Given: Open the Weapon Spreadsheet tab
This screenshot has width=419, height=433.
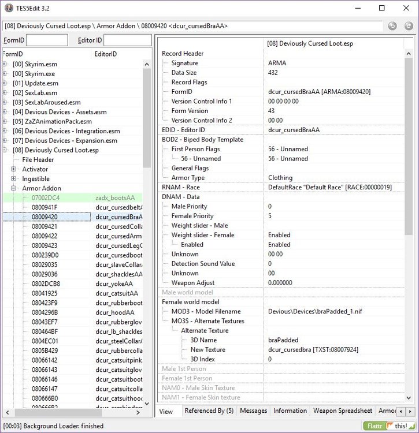Looking at the screenshot, I should coord(343,411).
